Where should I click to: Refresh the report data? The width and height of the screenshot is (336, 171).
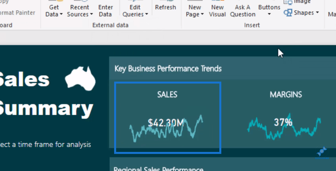pyautogui.click(x=165, y=6)
